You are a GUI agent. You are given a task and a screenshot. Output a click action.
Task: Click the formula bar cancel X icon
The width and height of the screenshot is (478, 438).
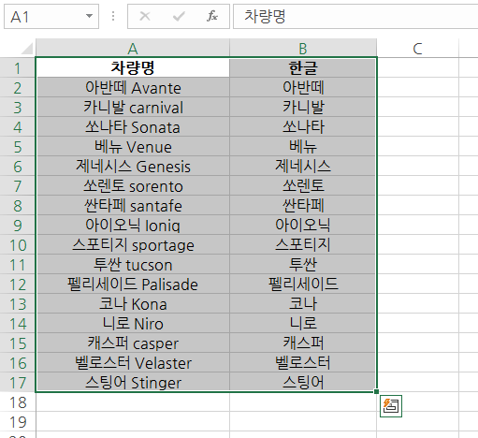[x=145, y=16]
